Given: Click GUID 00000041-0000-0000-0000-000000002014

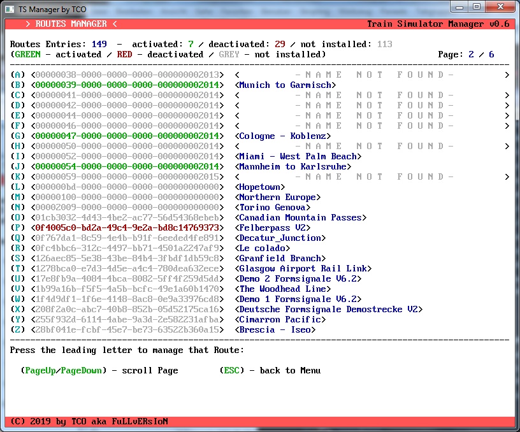Looking at the screenshot, I should 127,95.
